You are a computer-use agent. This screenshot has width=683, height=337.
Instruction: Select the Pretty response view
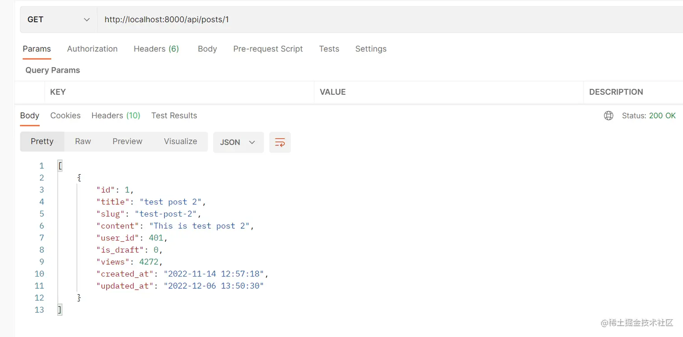click(x=42, y=141)
